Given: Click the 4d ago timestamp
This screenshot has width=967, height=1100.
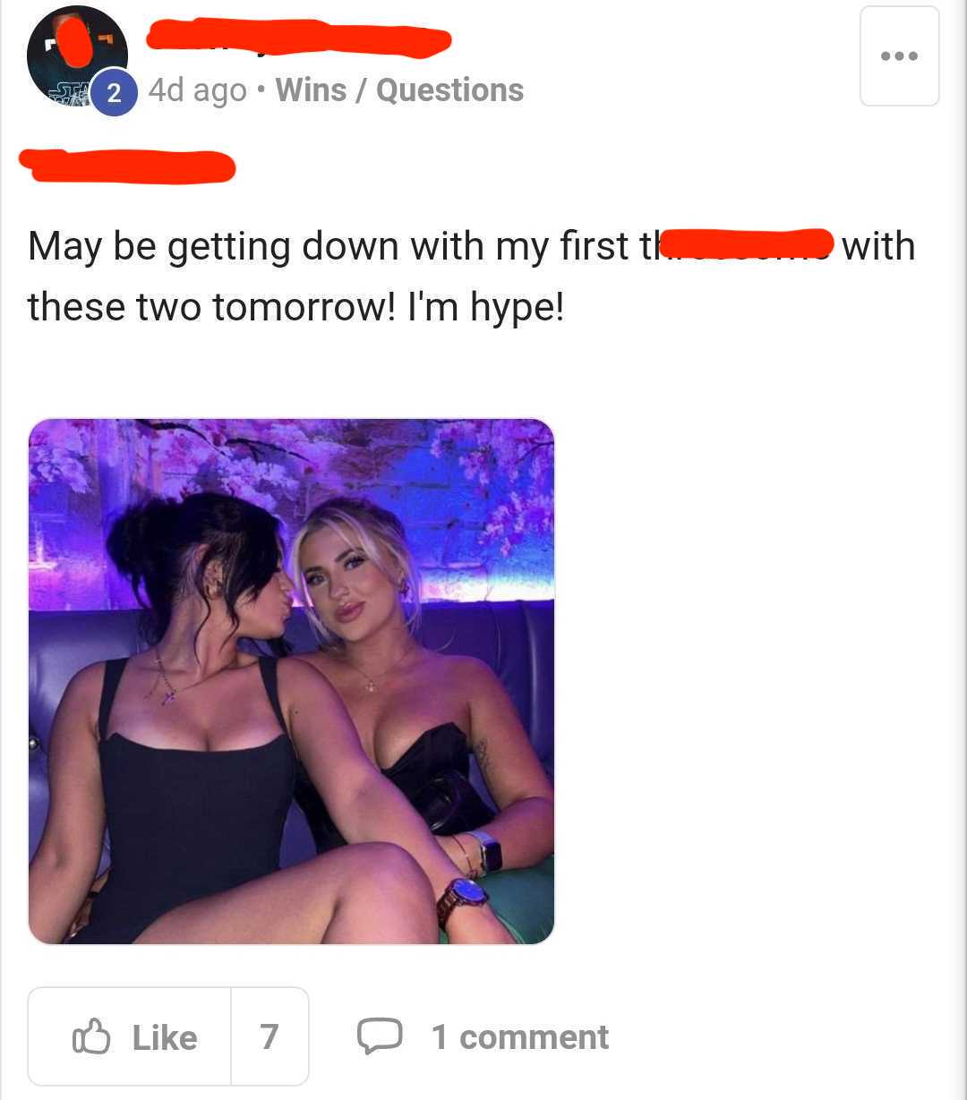Looking at the screenshot, I should click(197, 90).
